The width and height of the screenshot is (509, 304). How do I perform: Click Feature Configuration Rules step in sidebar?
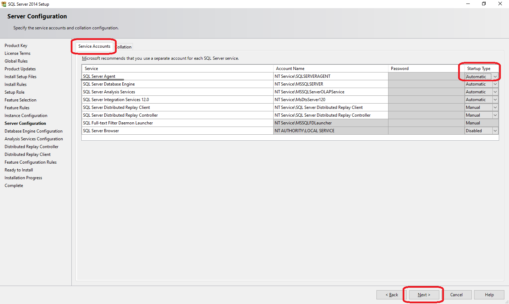tap(31, 162)
